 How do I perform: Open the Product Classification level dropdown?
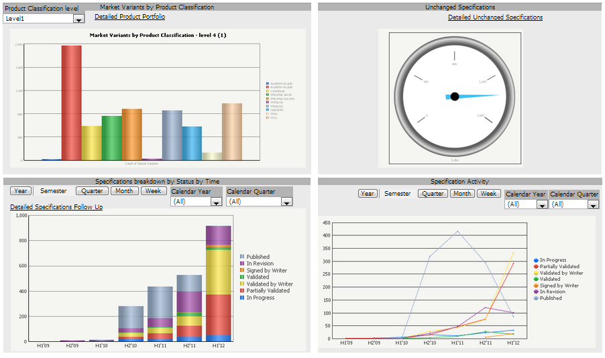[x=78, y=20]
